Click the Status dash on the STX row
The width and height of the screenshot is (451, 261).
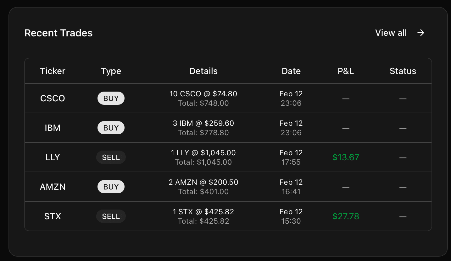tap(403, 216)
